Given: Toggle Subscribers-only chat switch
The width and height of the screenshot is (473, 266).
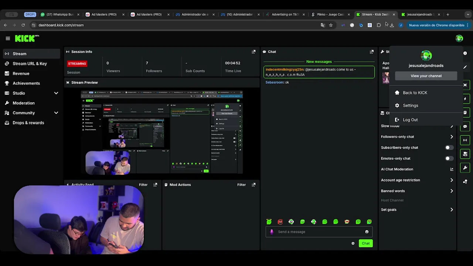Looking at the screenshot, I should pyautogui.click(x=449, y=147).
